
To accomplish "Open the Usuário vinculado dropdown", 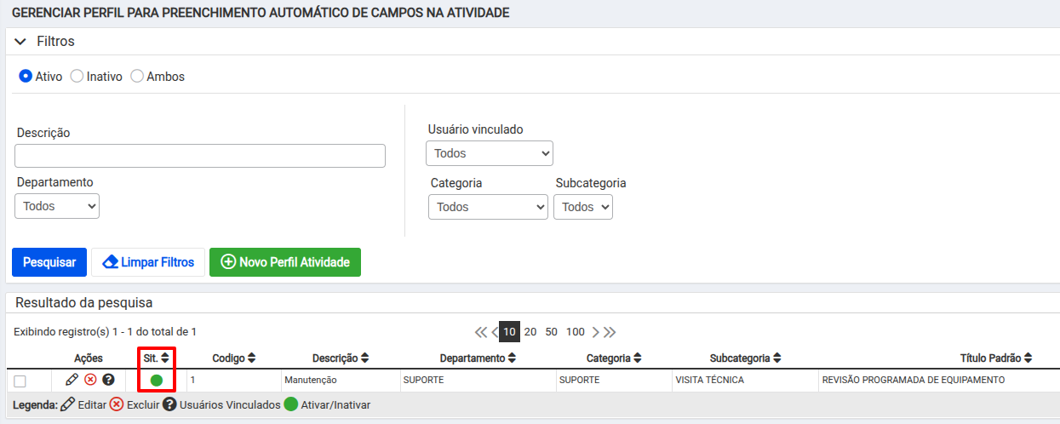I will pyautogui.click(x=490, y=153).
